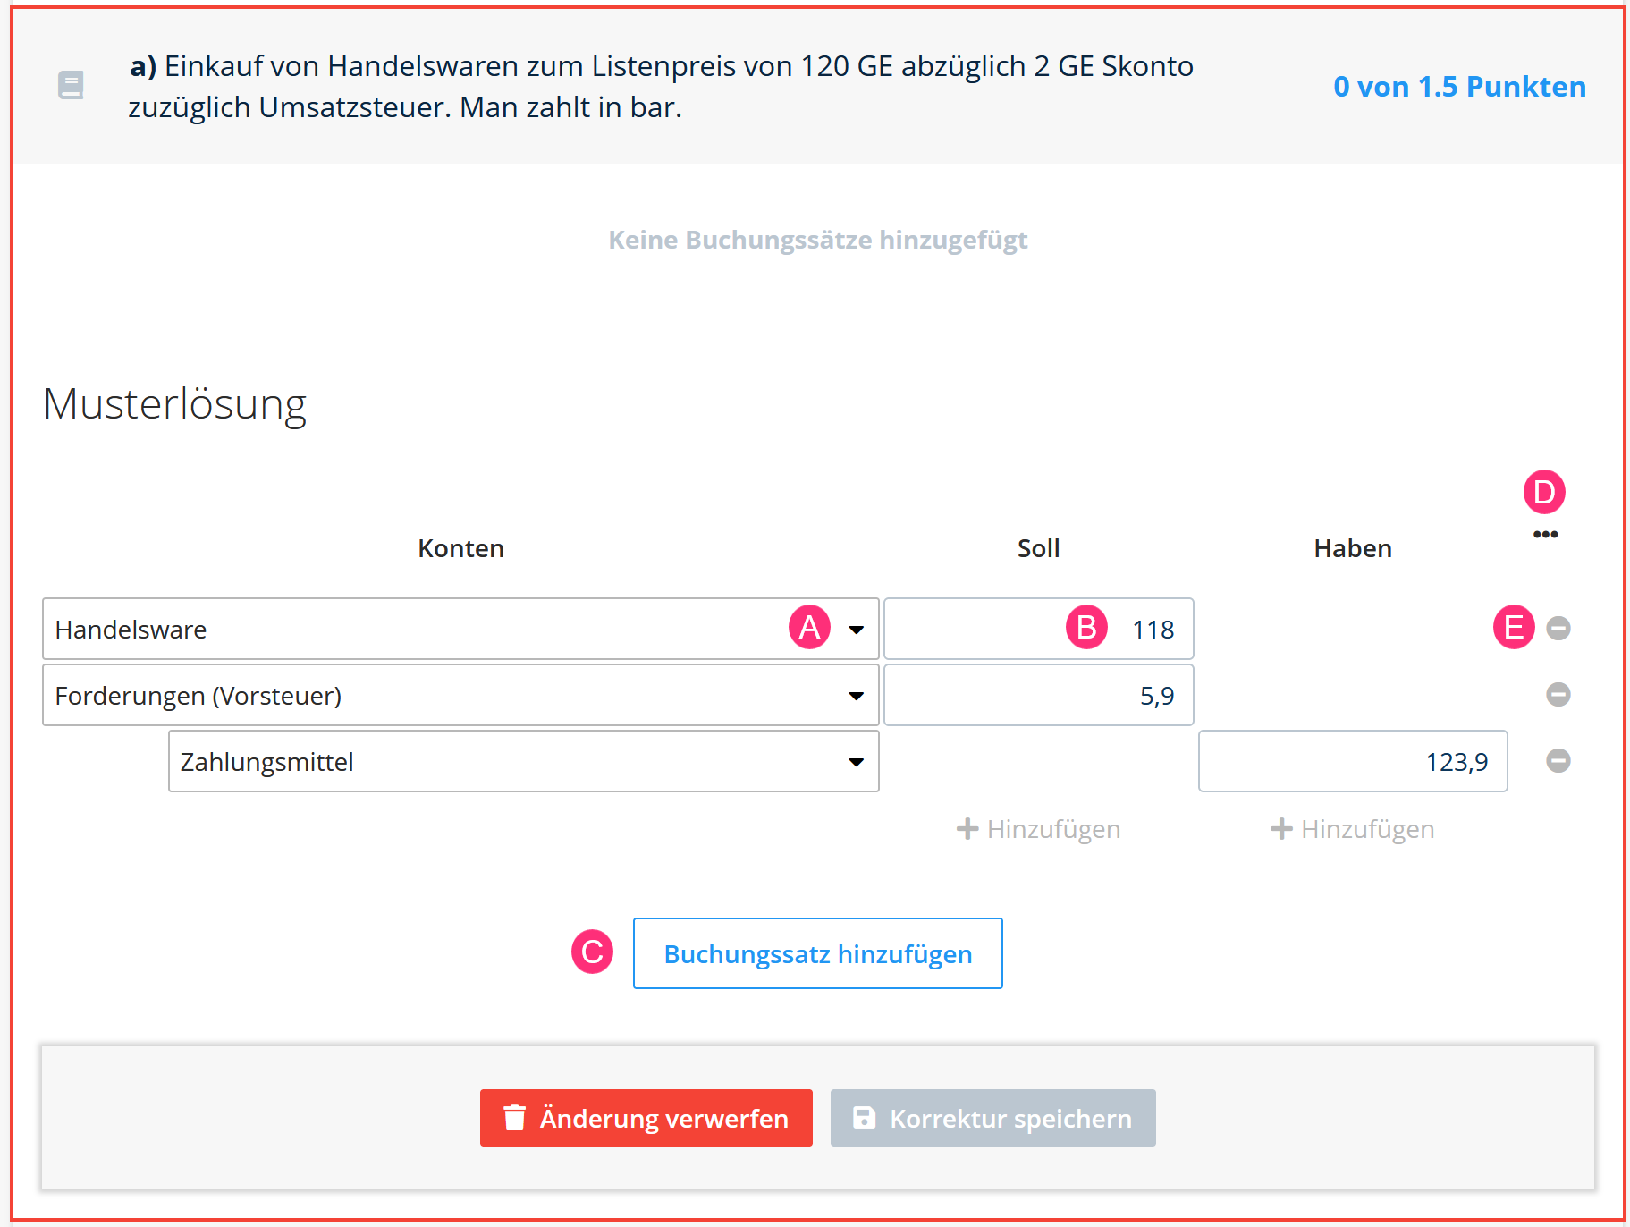1630x1227 pixels.
Task: Click the task description 'Einkauf von Handelswaren'
Action: pos(661,87)
